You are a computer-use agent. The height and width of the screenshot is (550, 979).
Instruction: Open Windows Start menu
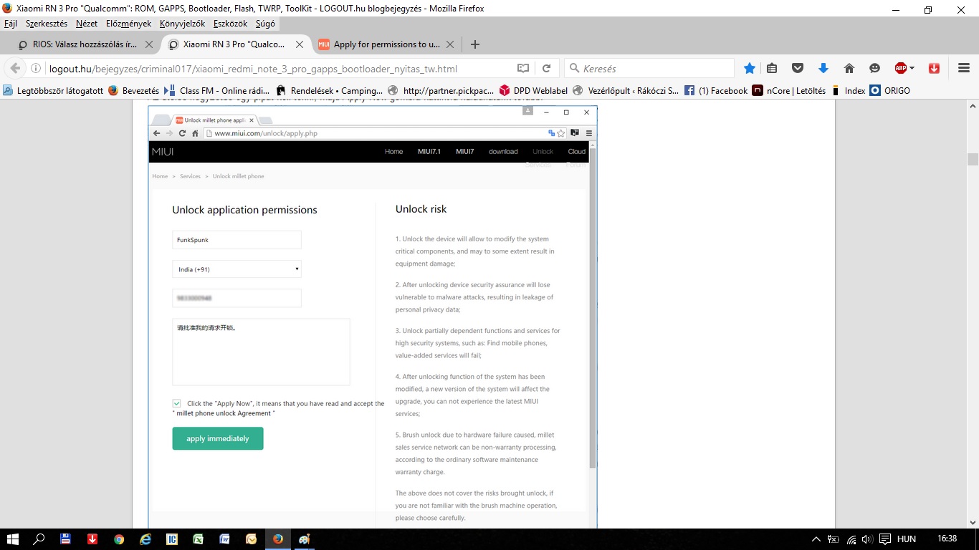click(x=13, y=539)
